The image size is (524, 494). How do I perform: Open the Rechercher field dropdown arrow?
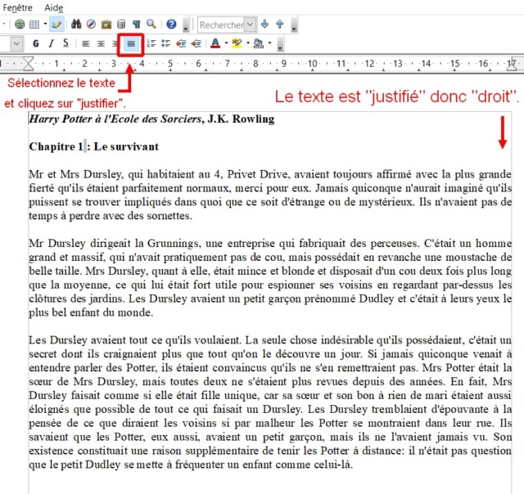[250, 25]
